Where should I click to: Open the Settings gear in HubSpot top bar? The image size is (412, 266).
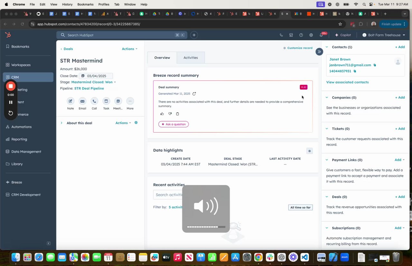coord(311,35)
